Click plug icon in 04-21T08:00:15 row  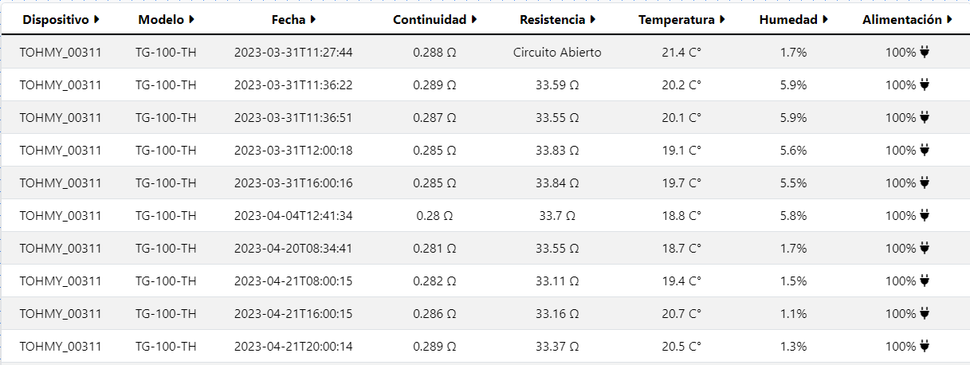coord(925,281)
